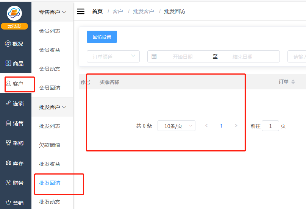Go to 批发收益 page
Screen dimensions: 306x209
point(50,164)
